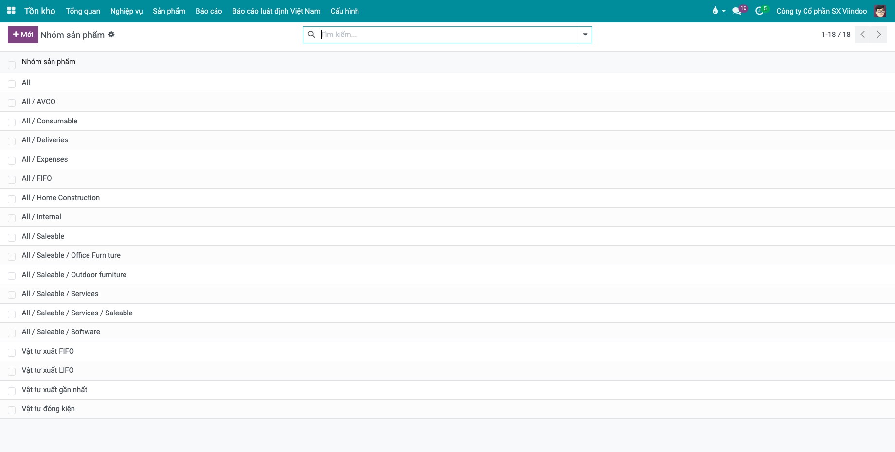The image size is (895, 452).
Task: Select checkbox for All / FIFO row
Action: [x=12, y=180]
